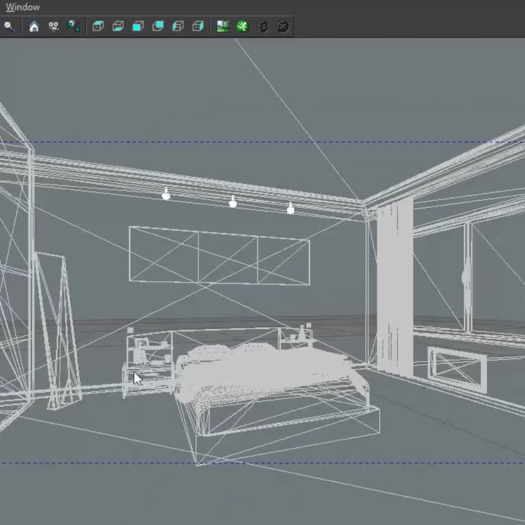The width and height of the screenshot is (525, 525).
Task: Select the middle ceiling light fixture
Action: click(x=233, y=202)
